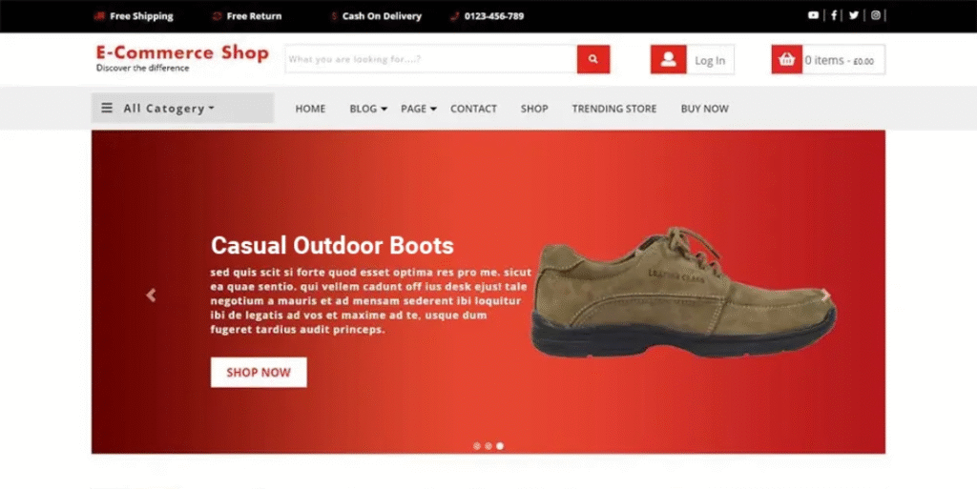Expand the Page menu dropdown
The height and width of the screenshot is (489, 977).
pyautogui.click(x=418, y=109)
